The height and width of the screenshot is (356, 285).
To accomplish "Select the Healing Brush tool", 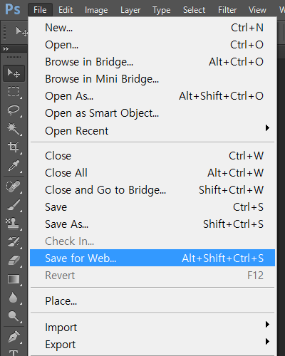I will pyautogui.click(x=14, y=187).
